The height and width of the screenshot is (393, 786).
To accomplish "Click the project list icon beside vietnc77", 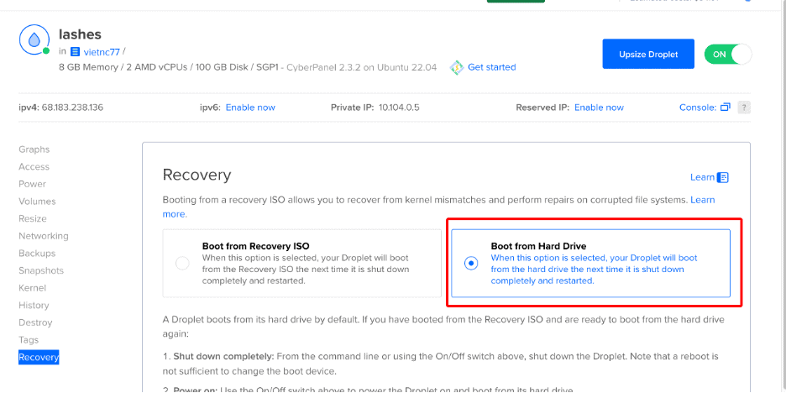I will (x=76, y=51).
